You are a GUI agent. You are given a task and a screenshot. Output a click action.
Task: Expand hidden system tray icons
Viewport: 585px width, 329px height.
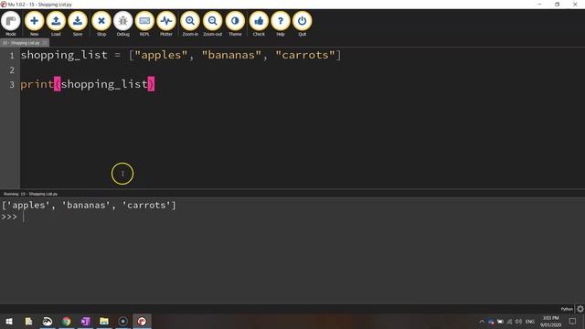[x=482, y=322]
